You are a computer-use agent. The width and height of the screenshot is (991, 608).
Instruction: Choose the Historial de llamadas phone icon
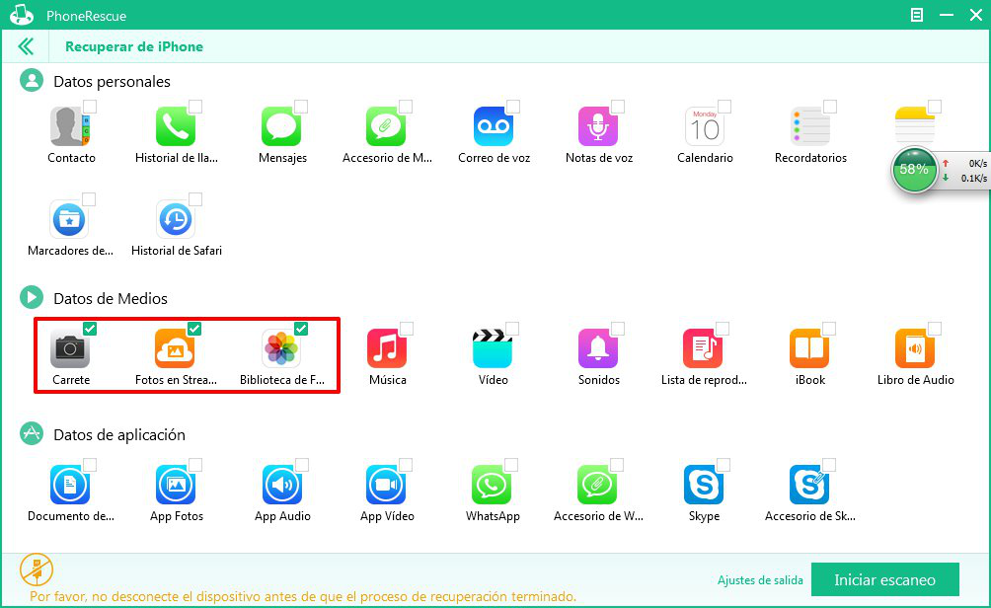point(176,126)
